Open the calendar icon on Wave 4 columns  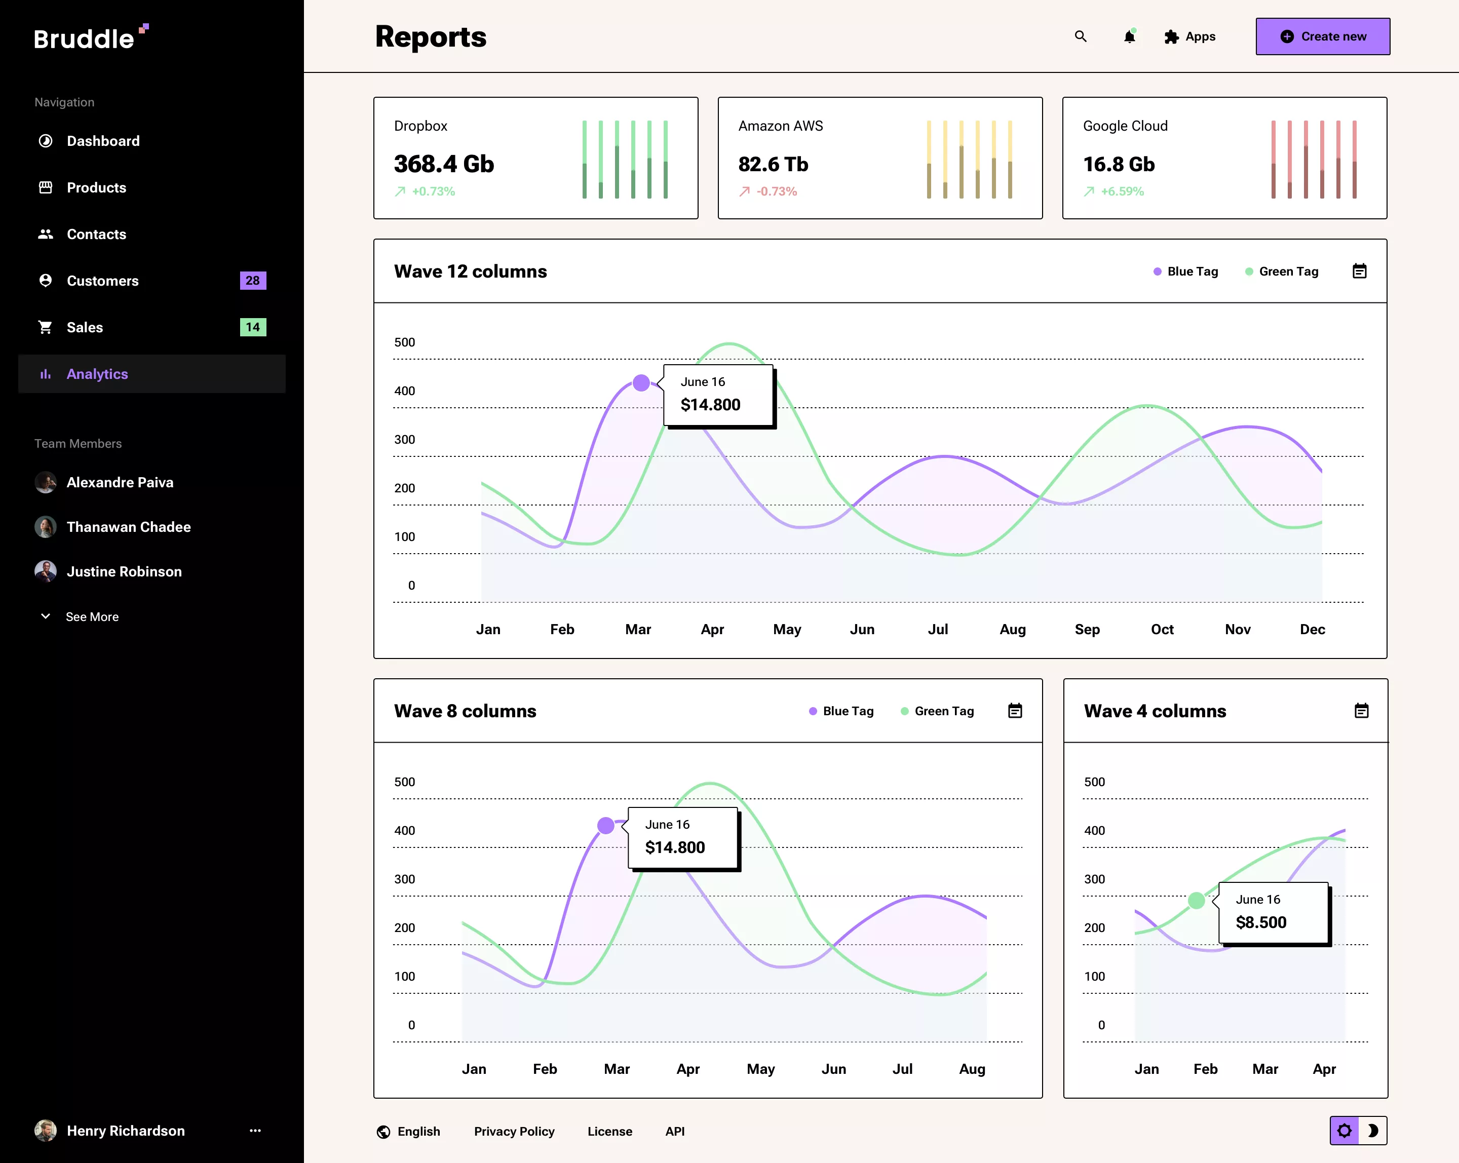1362,711
